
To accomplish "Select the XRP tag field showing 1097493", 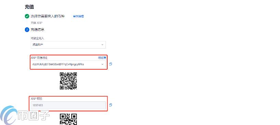I will pos(68,105).
